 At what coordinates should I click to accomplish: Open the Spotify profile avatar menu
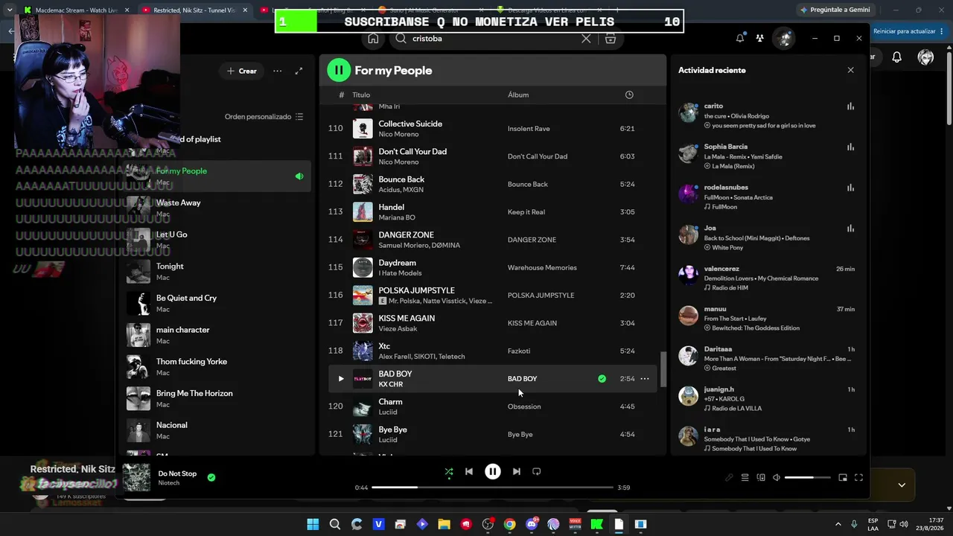[x=783, y=38]
